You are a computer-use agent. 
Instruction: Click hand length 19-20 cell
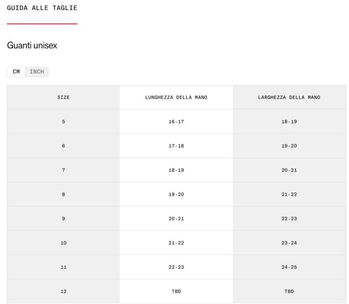point(176,194)
